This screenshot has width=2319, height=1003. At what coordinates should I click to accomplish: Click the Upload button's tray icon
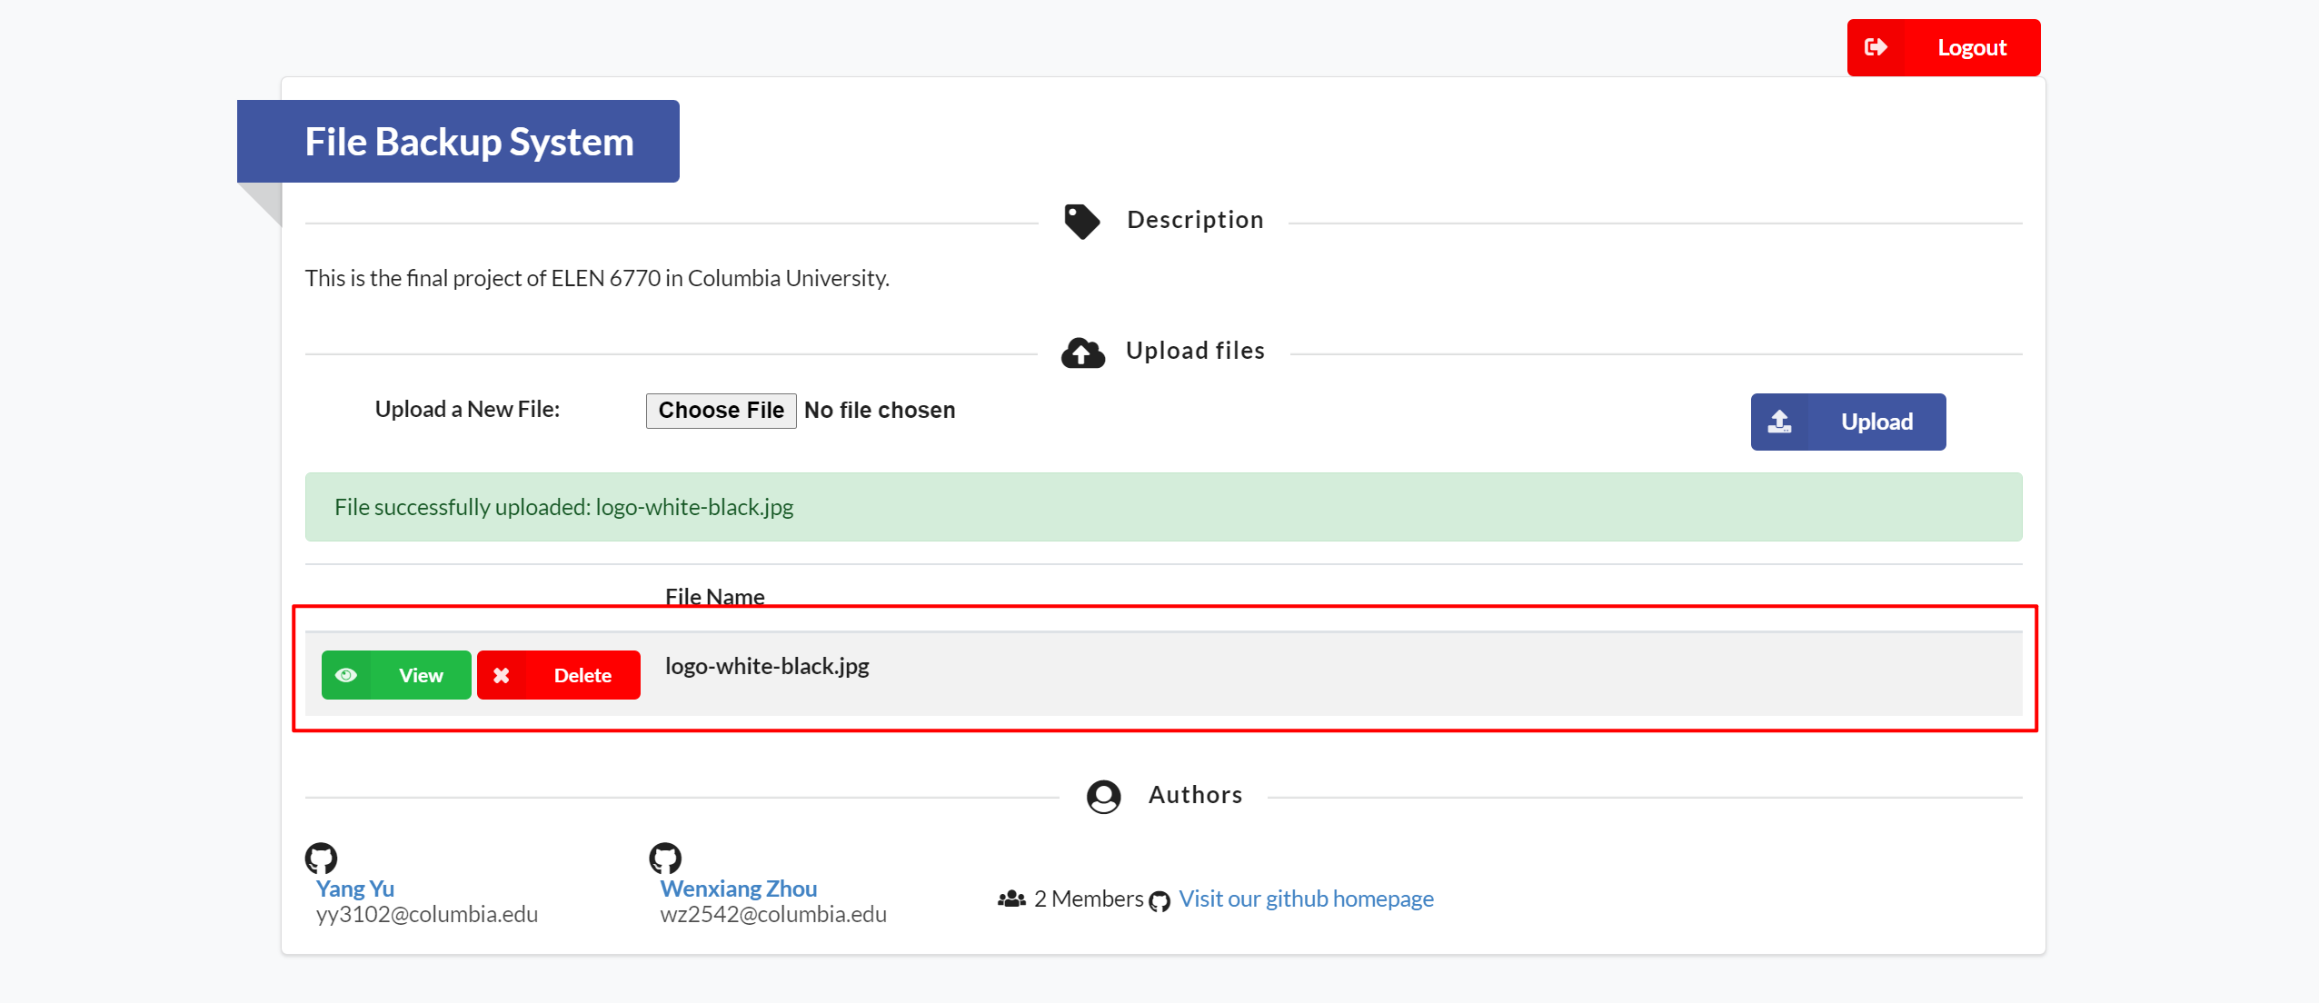pyautogui.click(x=1779, y=422)
